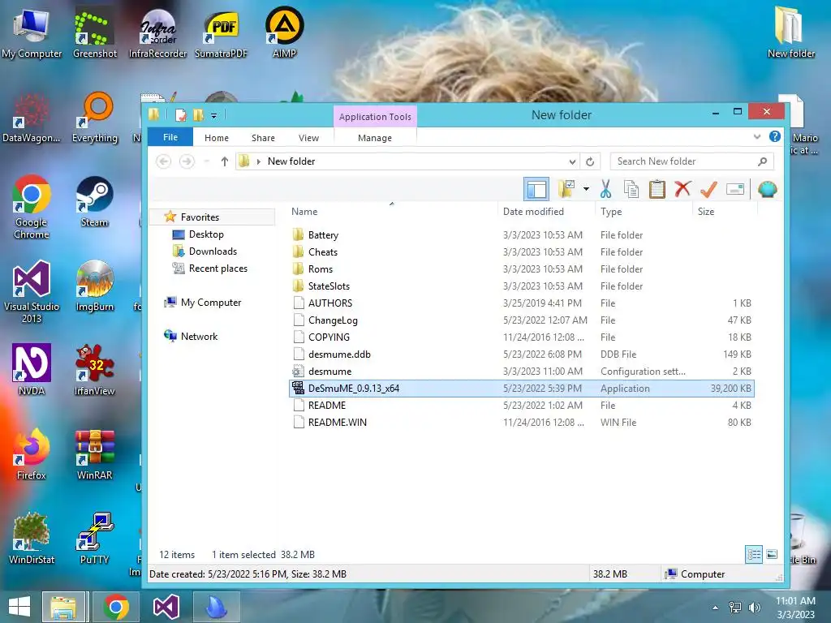The image size is (831, 623).
Task: Expand the ribbon with the chevron
Action: pyautogui.click(x=757, y=136)
